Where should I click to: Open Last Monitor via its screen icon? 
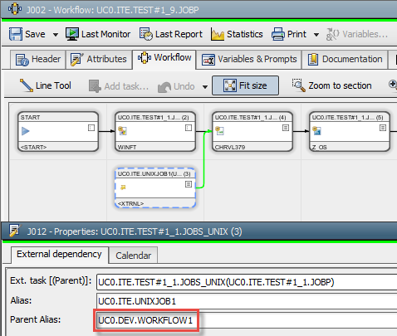coord(72,34)
